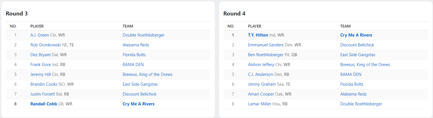Open Double Roethlisberger team in Round 3
The width and height of the screenshot is (433, 118).
click(x=144, y=35)
